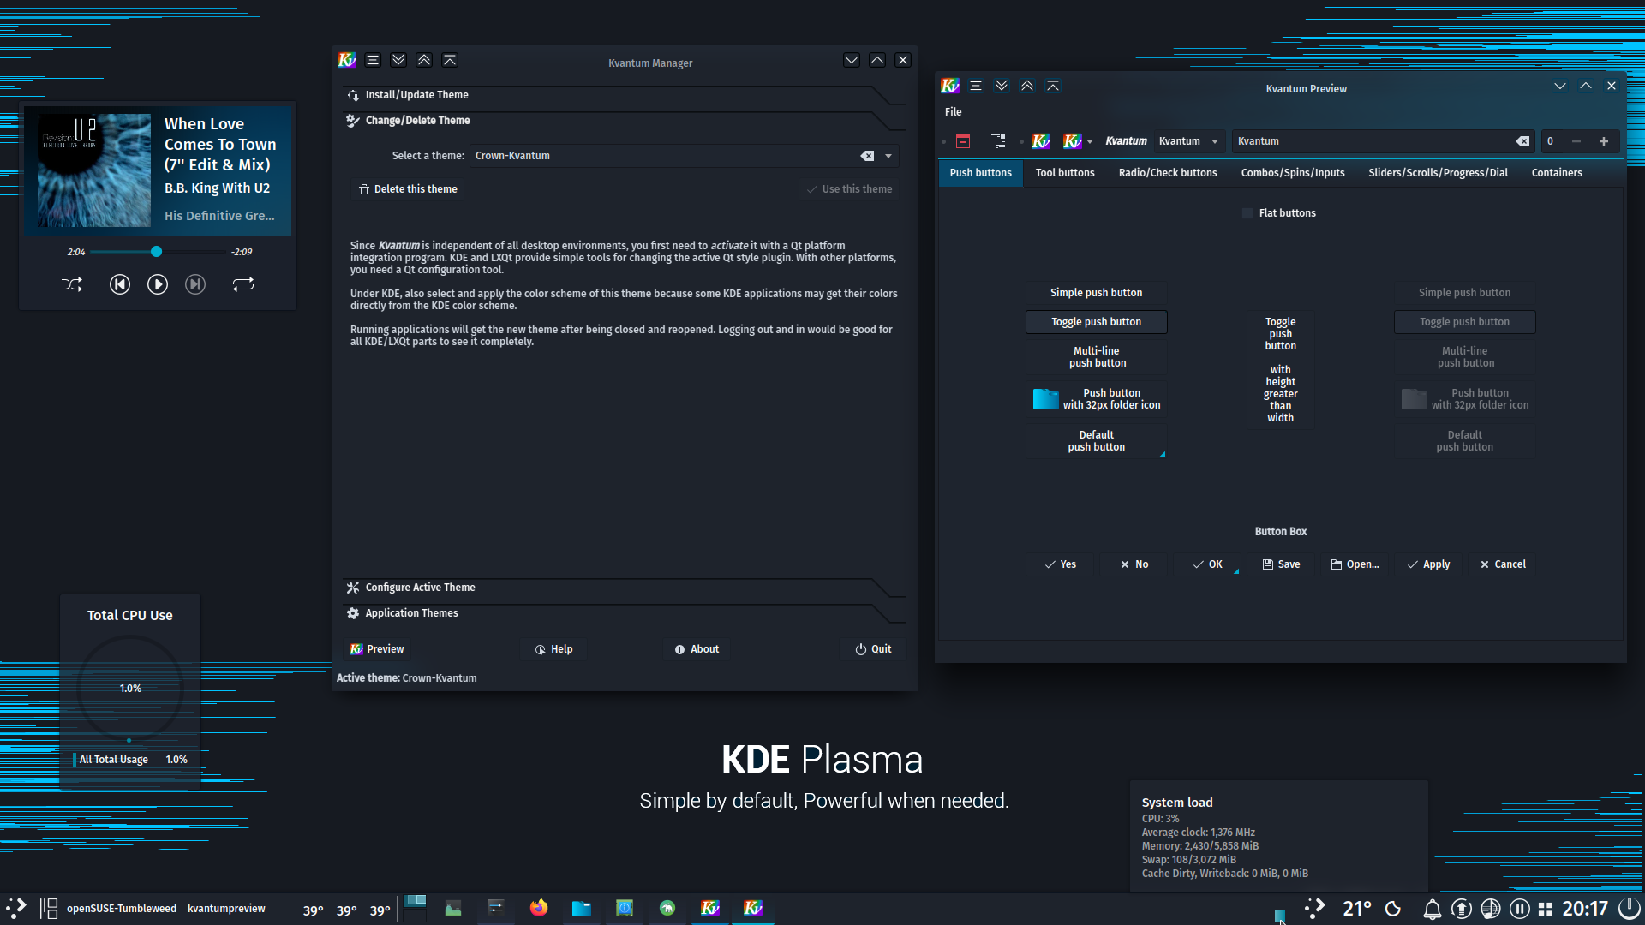Screen dimensions: 1645x925
Task: Click Apply in the Button Box
Action: (1428, 564)
